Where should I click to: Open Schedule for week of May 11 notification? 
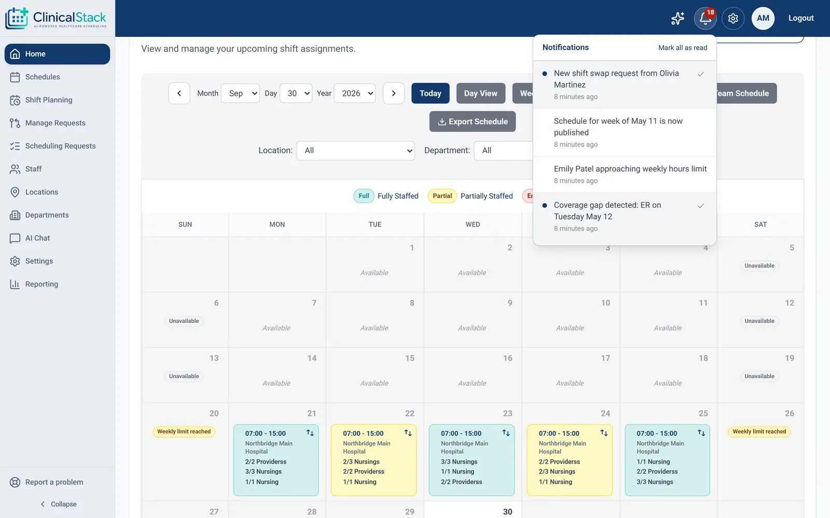625,133
